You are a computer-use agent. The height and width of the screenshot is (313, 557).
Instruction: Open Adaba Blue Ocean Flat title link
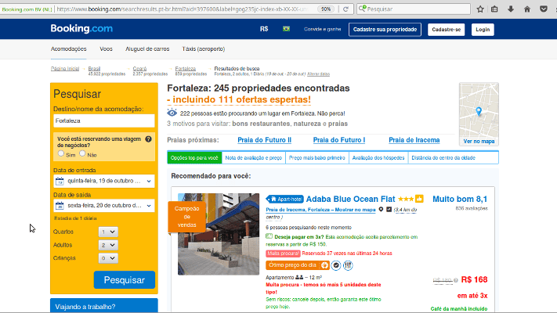[351, 199]
